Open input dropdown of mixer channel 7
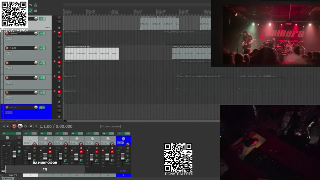320x180 pixels. (120, 143)
